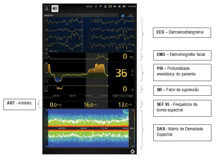
Task: Tap the Bluetooth status icon
Action: (96, 7)
